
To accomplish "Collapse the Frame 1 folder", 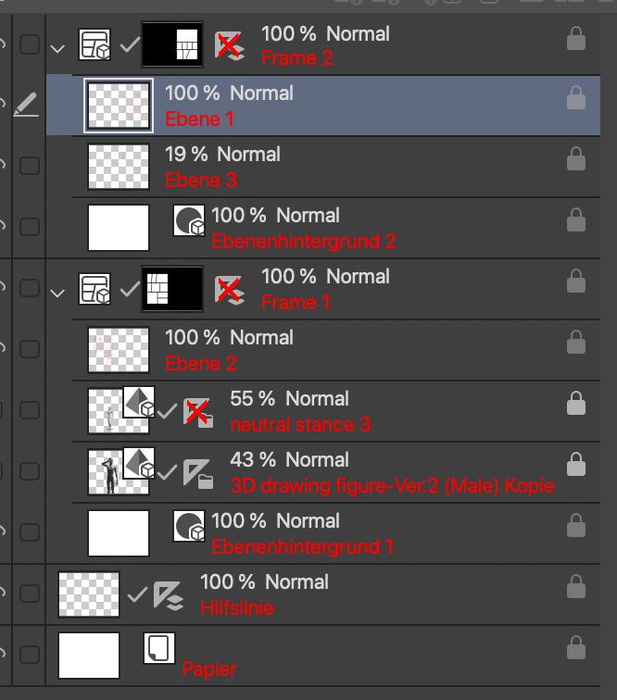I will (57, 293).
